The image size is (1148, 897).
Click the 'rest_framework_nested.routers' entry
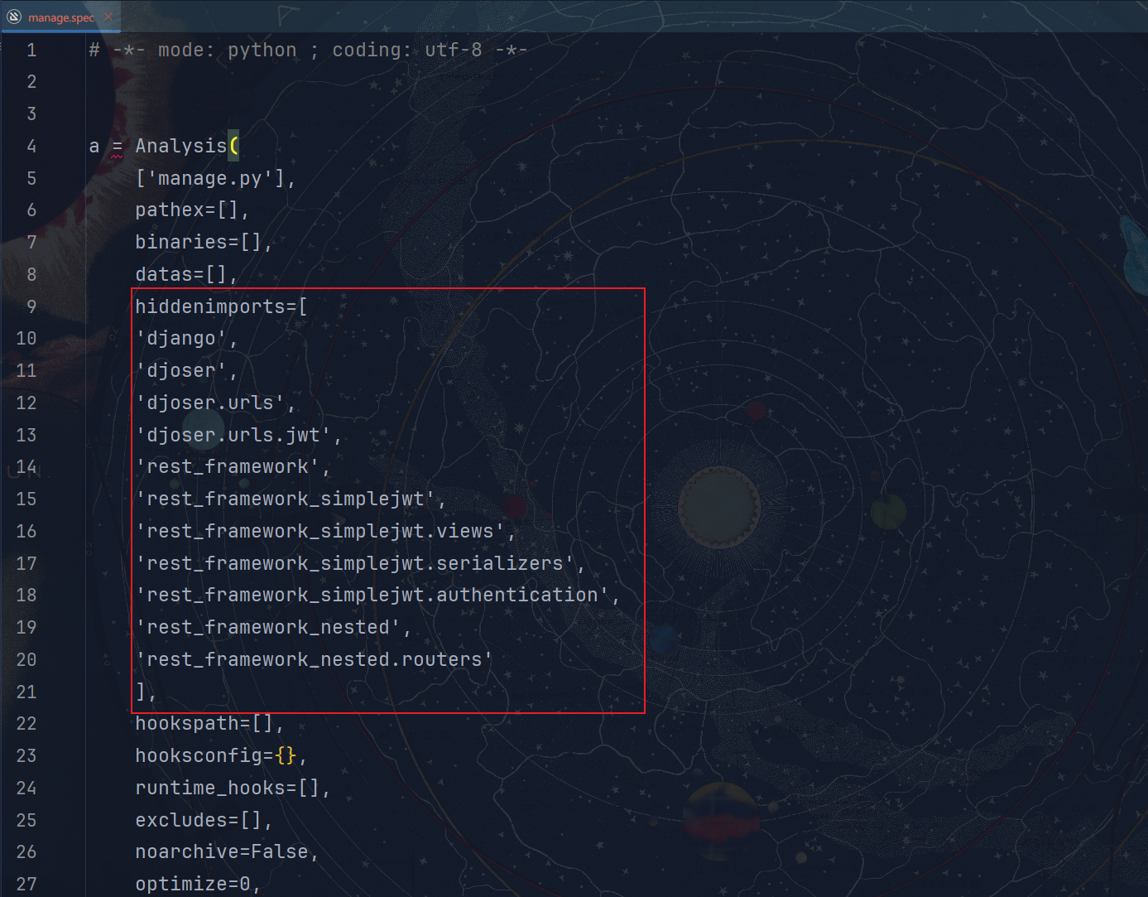[x=314, y=660]
